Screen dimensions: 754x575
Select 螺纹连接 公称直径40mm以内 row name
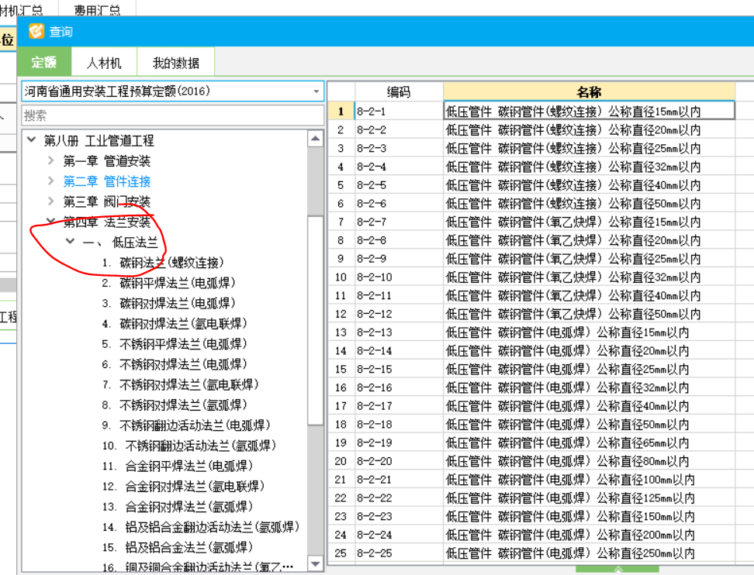[589, 185]
